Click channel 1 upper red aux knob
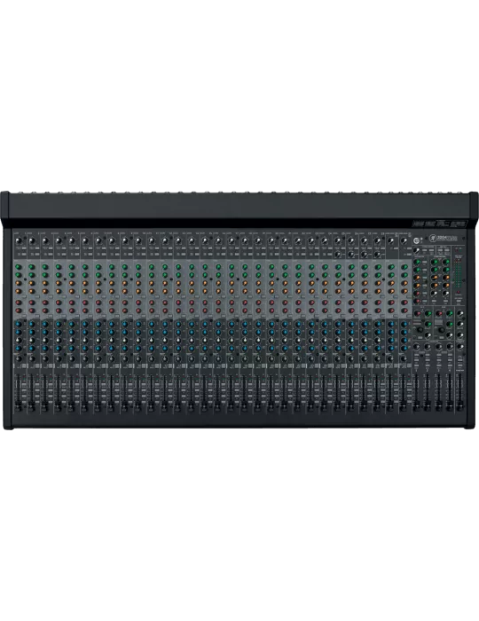Viewport: 479px width, 621px height. click(19, 303)
